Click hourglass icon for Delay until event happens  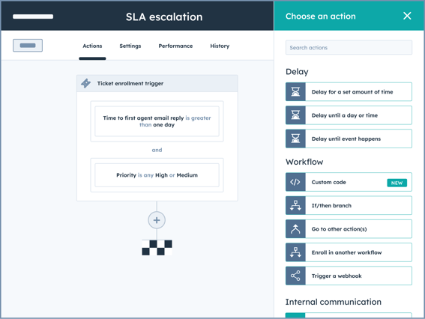pyautogui.click(x=295, y=139)
